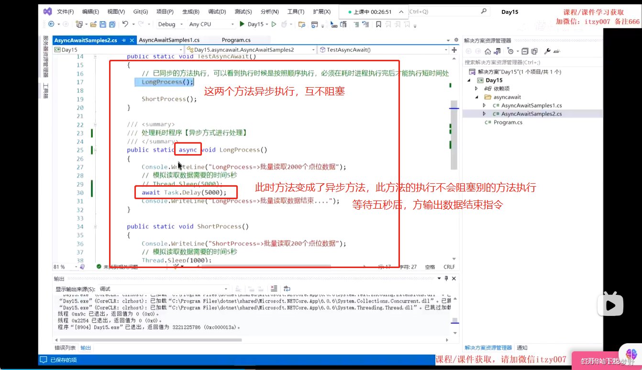Click the save file icon

pos(103,24)
